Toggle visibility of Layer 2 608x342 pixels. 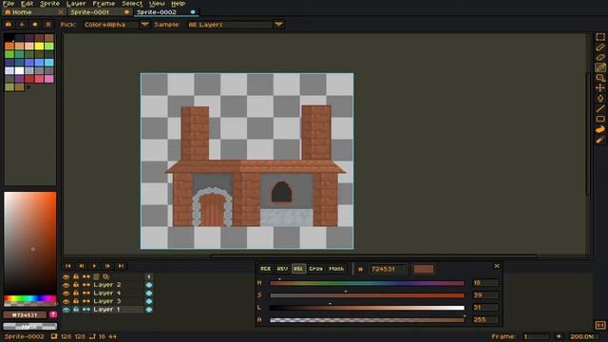tap(66, 285)
